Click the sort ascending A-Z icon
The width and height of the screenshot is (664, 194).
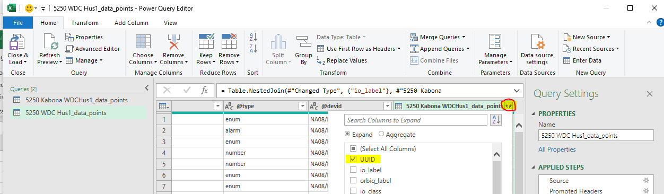point(252,37)
